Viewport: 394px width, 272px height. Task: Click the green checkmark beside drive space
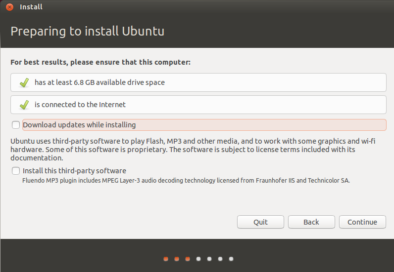point(24,82)
